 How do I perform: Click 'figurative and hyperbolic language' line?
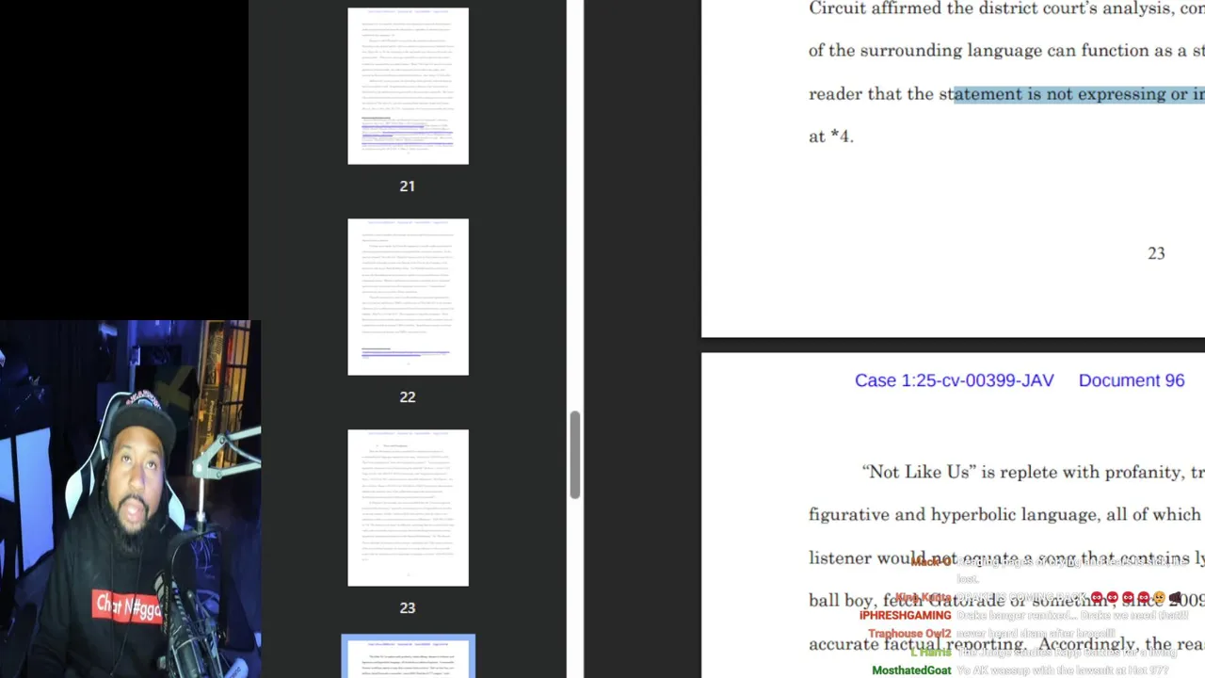click(x=1006, y=514)
